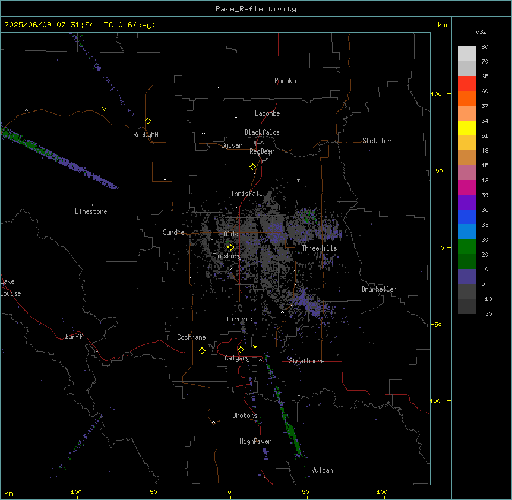This screenshot has width=512, height=500.
Task: Select the Lacombe city label
Action: (x=267, y=113)
